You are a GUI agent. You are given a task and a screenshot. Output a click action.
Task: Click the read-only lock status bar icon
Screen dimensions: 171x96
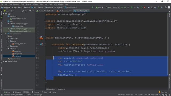160,95
